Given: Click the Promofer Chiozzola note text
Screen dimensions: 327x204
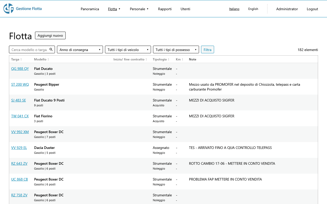Looking at the screenshot, I should click(x=244, y=87).
